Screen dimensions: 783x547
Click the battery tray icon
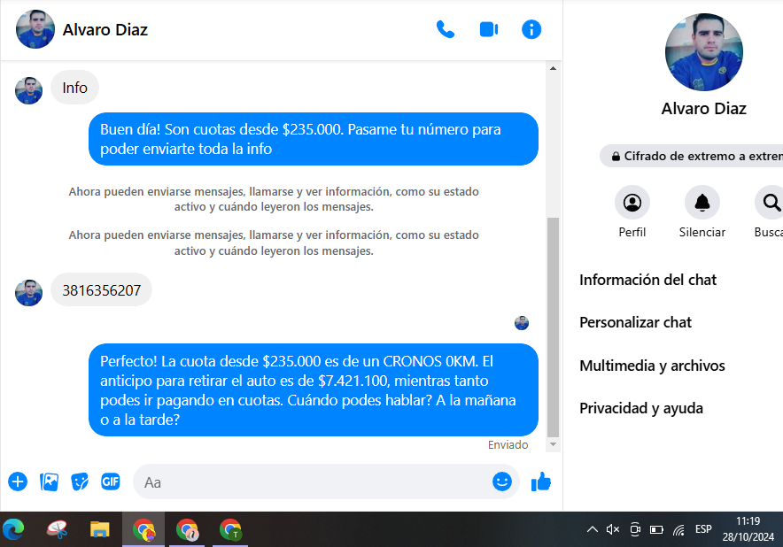pyautogui.click(x=656, y=529)
